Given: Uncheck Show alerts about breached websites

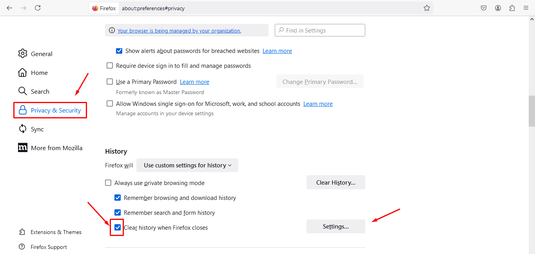Looking at the screenshot, I should tap(119, 51).
